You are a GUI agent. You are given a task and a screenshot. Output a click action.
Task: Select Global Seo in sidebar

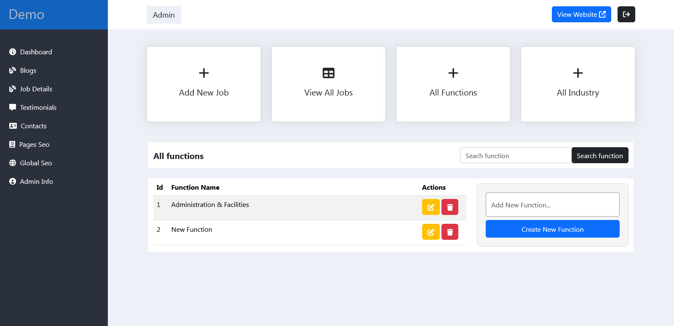point(36,163)
